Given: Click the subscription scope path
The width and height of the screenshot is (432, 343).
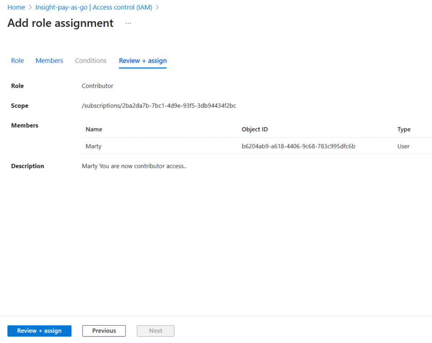Looking at the screenshot, I should coord(159,106).
